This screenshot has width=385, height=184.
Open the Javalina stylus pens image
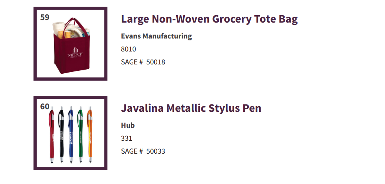(x=70, y=133)
